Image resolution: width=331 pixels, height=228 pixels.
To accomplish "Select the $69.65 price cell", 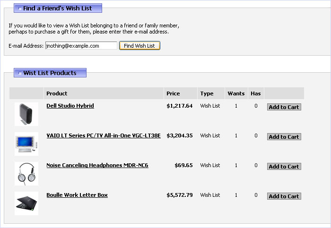I will pyautogui.click(x=183, y=165).
